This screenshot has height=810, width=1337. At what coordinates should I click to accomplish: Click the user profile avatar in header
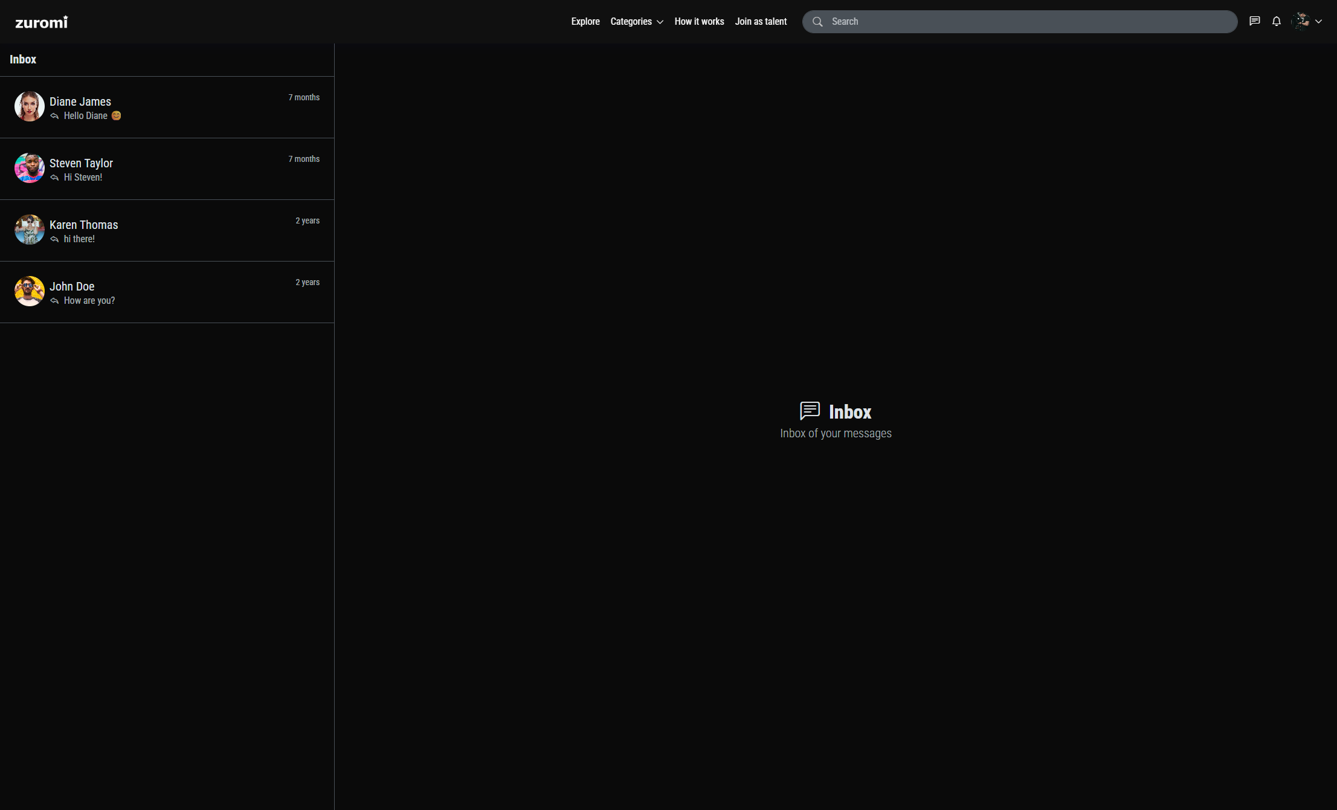1301,21
